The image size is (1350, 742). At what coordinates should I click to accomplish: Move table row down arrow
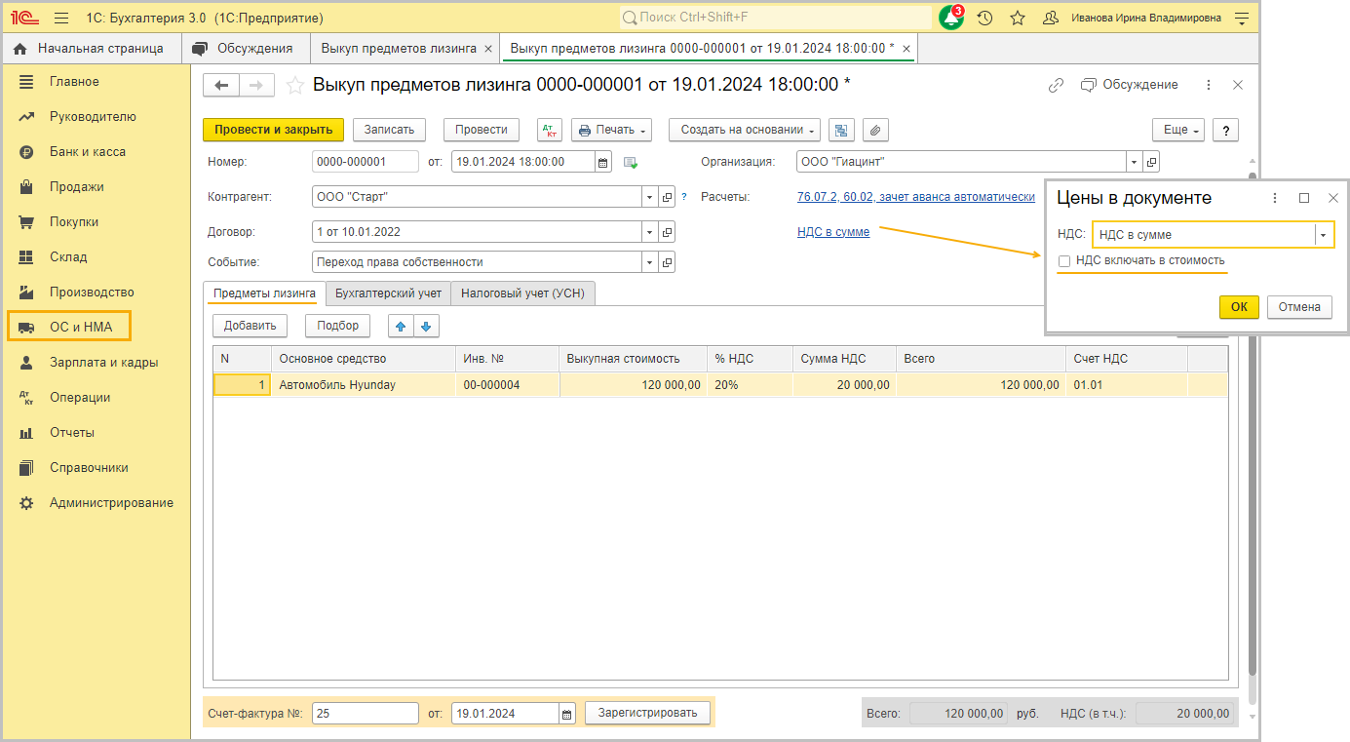coord(425,326)
